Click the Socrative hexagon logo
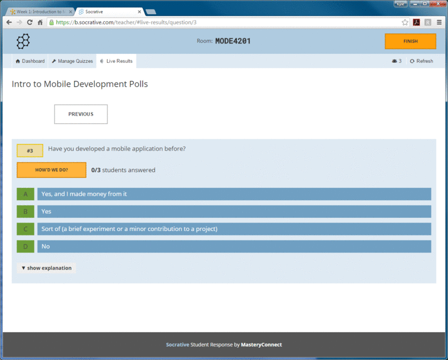448x360 pixels. pyautogui.click(x=23, y=41)
